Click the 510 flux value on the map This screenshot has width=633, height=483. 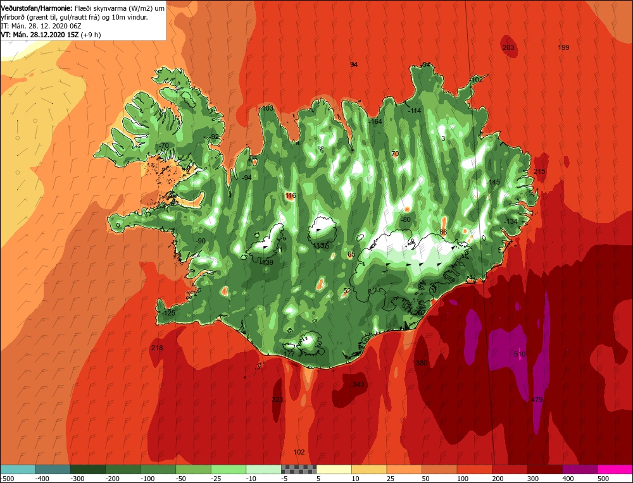coord(520,354)
